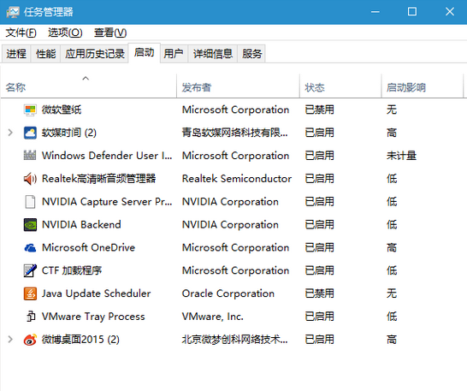
Task: Open the 详细信息 tab
Action: pyautogui.click(x=213, y=54)
